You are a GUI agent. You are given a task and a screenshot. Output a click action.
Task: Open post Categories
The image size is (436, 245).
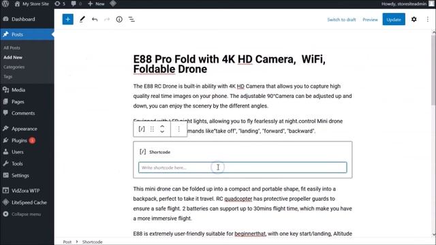click(14, 67)
